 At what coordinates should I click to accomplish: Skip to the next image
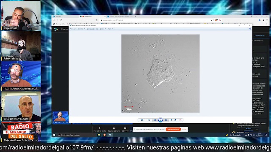[x=166, y=120]
